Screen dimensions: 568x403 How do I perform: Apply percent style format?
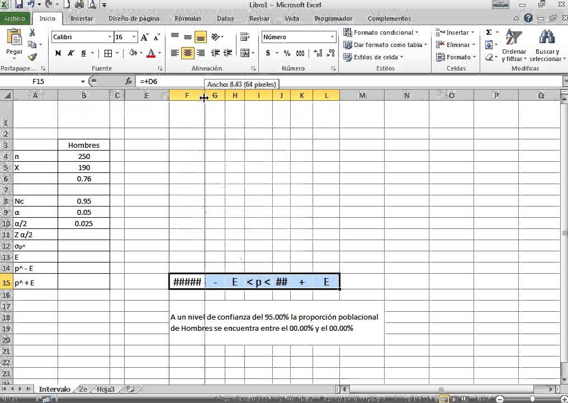tap(287, 53)
